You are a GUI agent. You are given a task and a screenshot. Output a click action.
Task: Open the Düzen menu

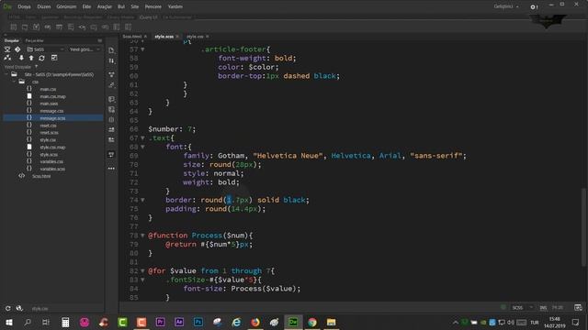44,6
